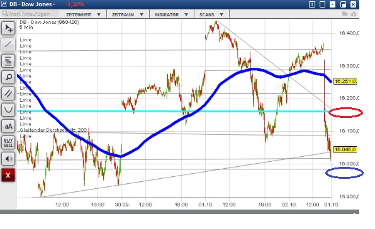Click the yellow 16.251 price label
Viewport: 375px width, 229px height.
pyautogui.click(x=345, y=82)
